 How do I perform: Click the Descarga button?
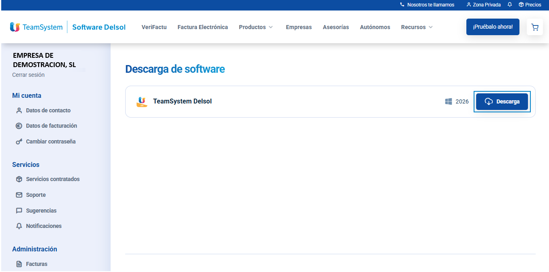tap(502, 101)
